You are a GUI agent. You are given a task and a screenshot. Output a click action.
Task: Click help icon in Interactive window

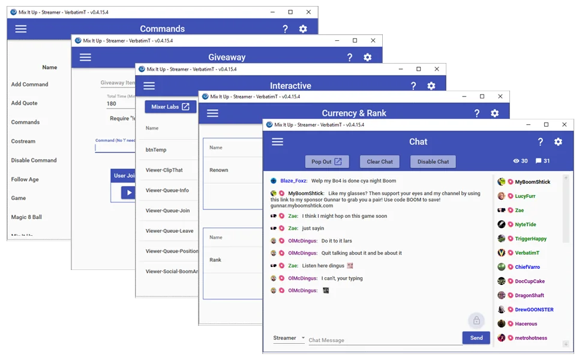pyautogui.click(x=413, y=86)
